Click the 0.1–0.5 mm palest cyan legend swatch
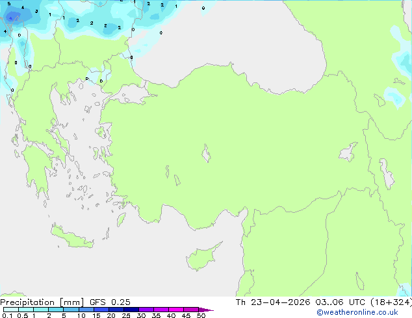The image size is (412, 318). click(11, 310)
